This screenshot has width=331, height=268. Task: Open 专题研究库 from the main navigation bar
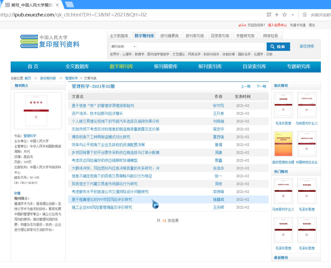click(x=298, y=66)
